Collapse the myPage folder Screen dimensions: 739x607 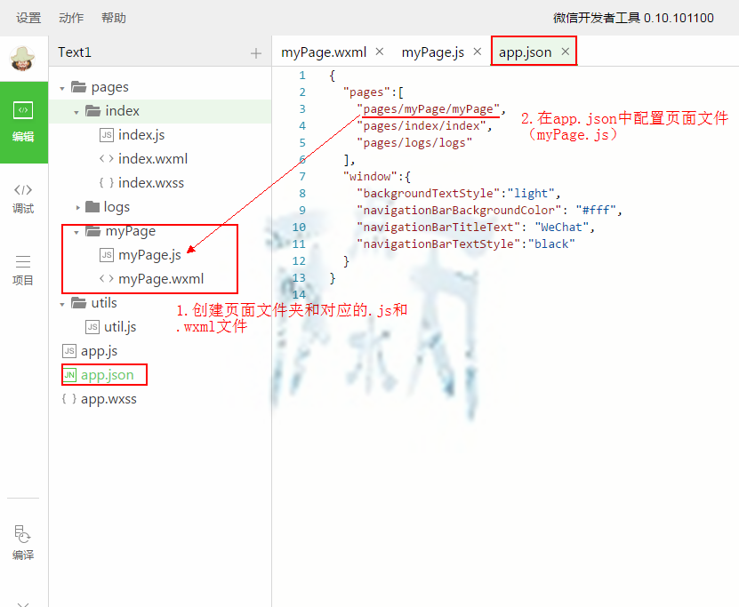coord(77,232)
